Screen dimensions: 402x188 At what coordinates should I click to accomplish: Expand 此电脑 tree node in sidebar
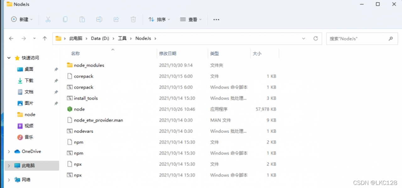9,166
